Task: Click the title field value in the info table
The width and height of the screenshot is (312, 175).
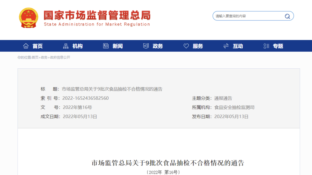Action: coord(112,89)
